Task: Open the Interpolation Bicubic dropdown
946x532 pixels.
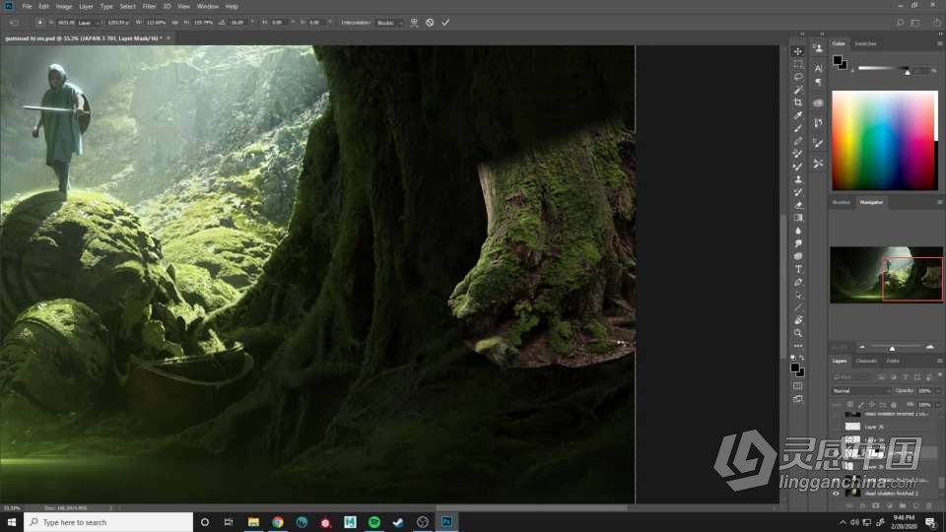Action: [x=389, y=23]
